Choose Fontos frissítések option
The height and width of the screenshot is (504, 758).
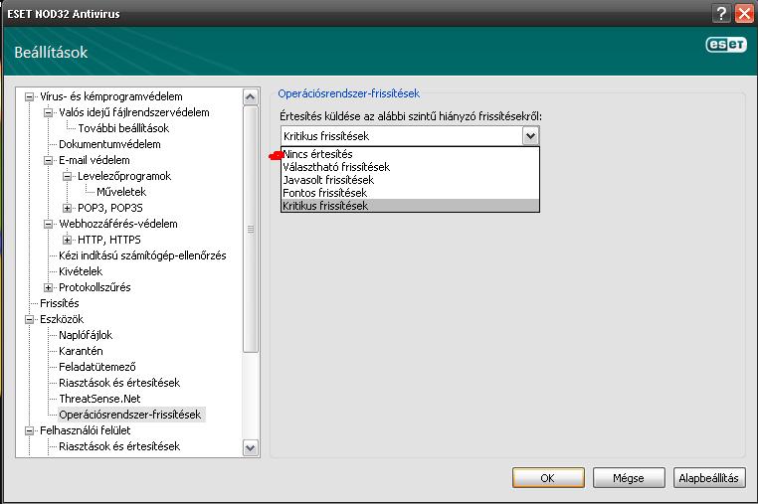[410, 193]
